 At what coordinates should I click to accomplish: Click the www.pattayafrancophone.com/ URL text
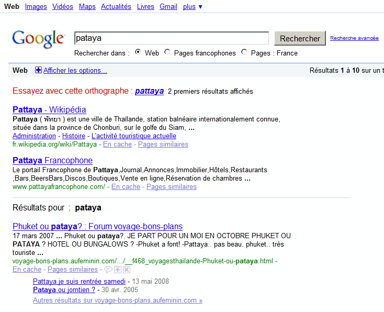click(x=59, y=186)
